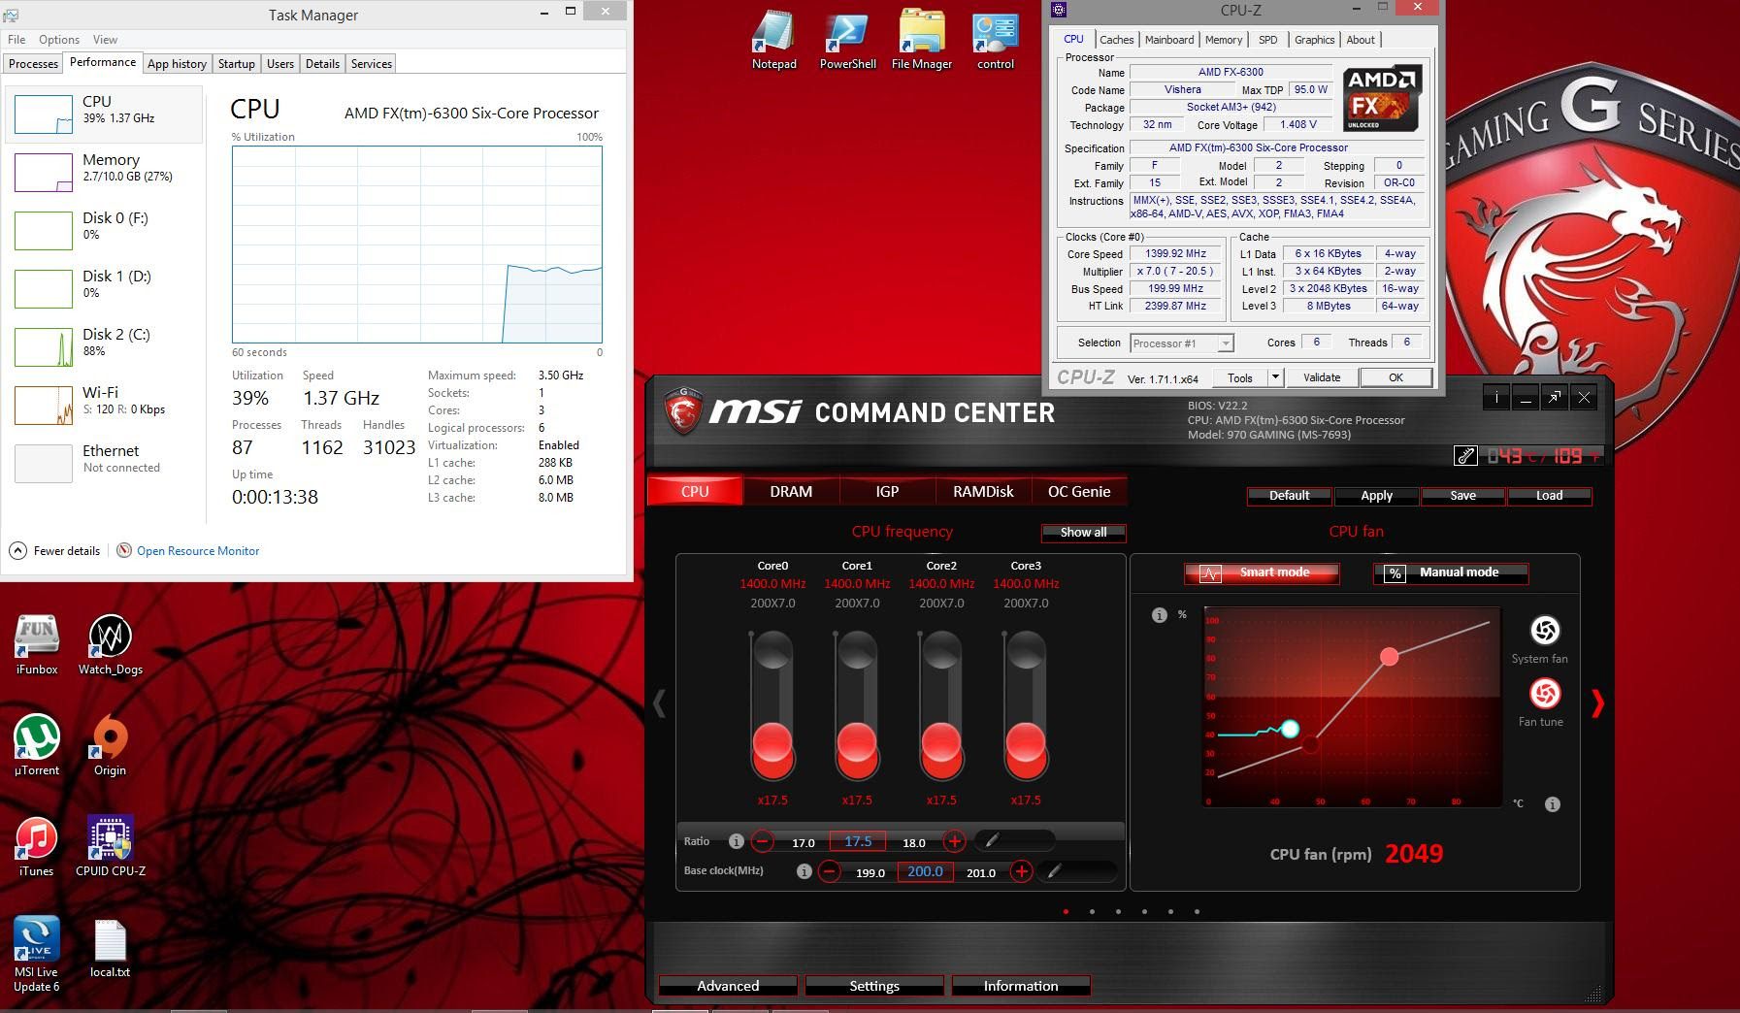Open the CPU-Z Memory tab

[1224, 40]
